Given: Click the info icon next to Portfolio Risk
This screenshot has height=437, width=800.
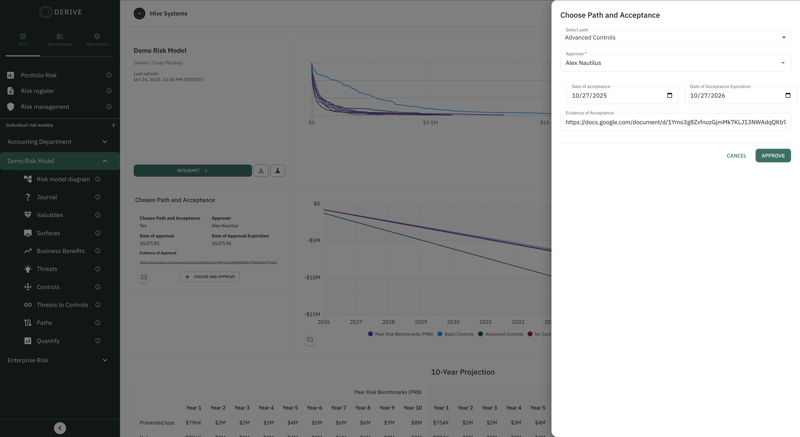Looking at the screenshot, I should click(109, 75).
